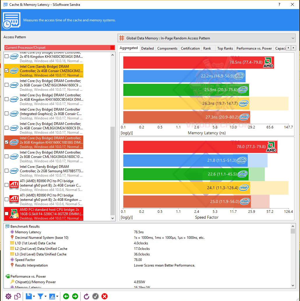Click the Results Interpretation tip icon

pyautogui.click(x=12, y=265)
